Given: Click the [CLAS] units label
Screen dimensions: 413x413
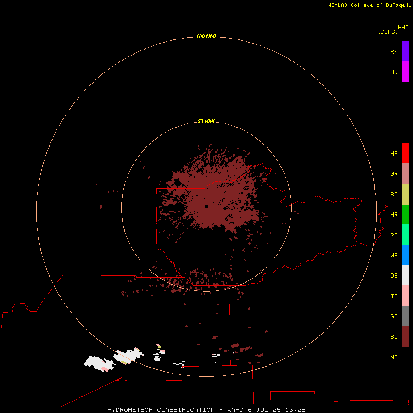Looking at the screenshot, I should click(388, 32).
